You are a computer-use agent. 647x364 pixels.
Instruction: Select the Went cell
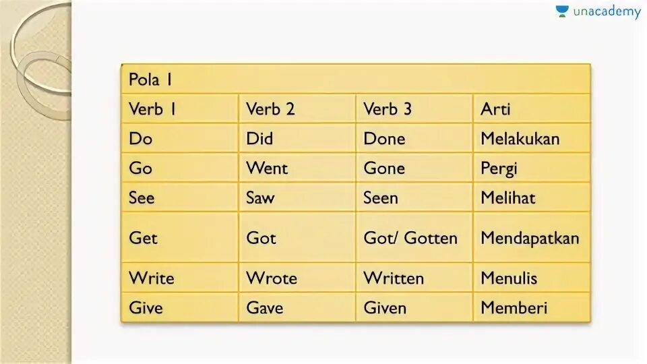coord(297,168)
